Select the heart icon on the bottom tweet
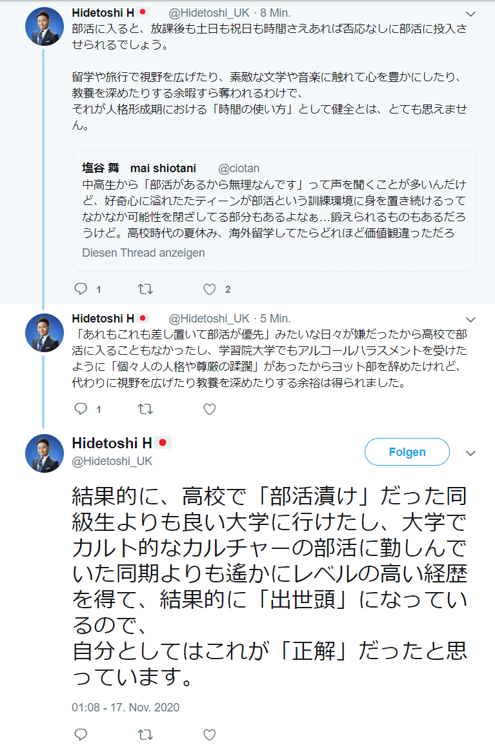 [208, 734]
